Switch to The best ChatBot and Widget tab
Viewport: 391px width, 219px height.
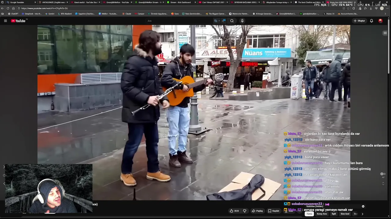pyautogui.click(x=309, y=2)
